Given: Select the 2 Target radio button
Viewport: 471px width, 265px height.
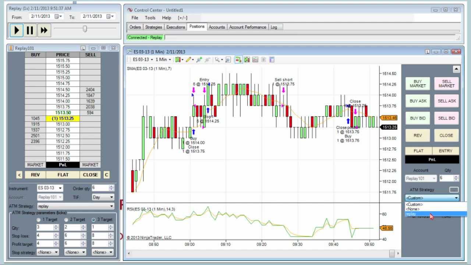Looking at the screenshot, I should pos(66,220).
